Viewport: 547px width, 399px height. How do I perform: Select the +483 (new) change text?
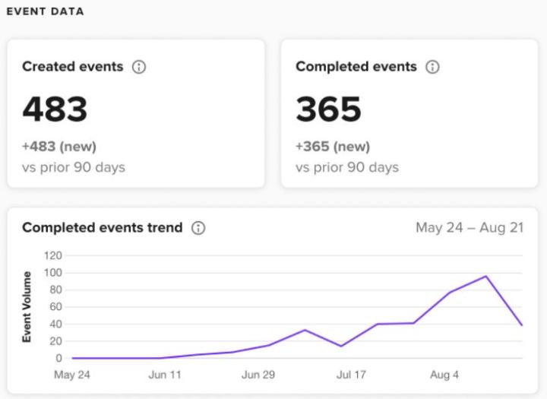click(x=59, y=147)
